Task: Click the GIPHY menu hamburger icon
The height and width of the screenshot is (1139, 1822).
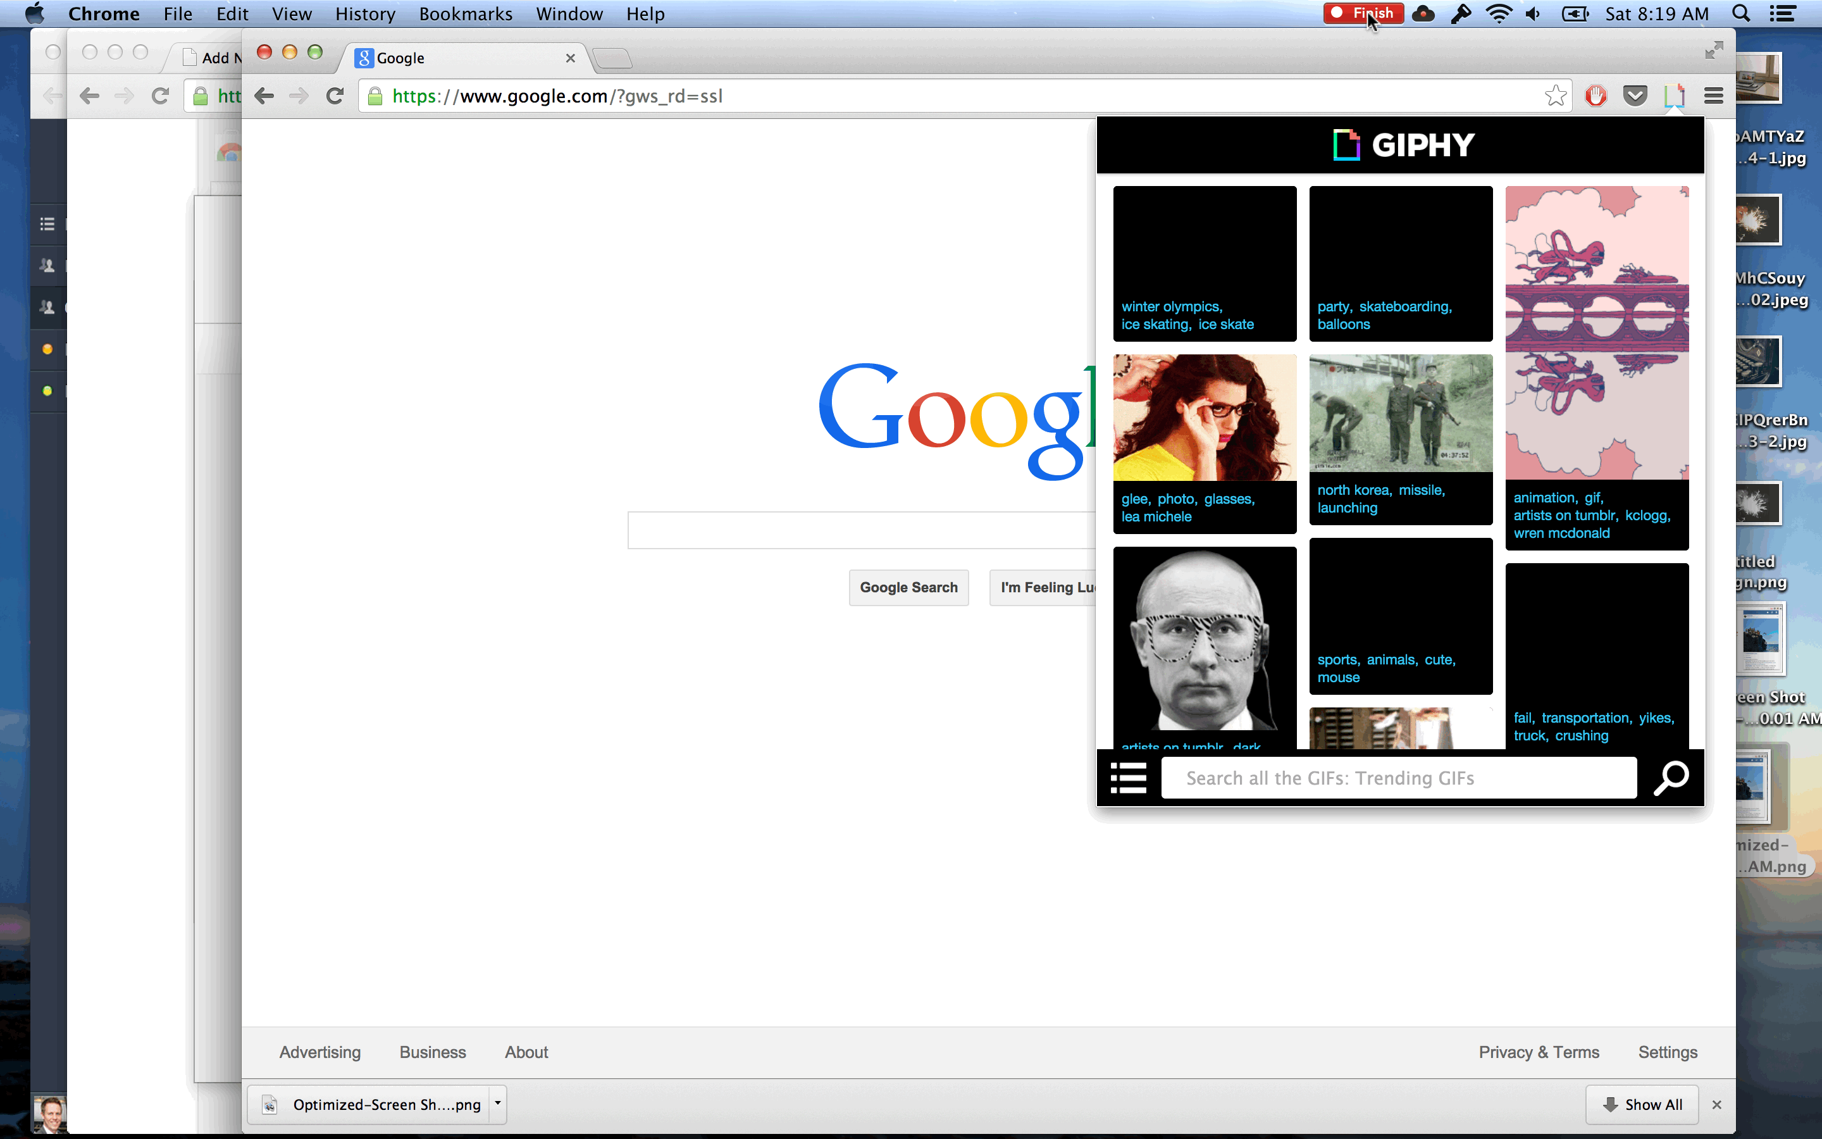Action: 1129,777
